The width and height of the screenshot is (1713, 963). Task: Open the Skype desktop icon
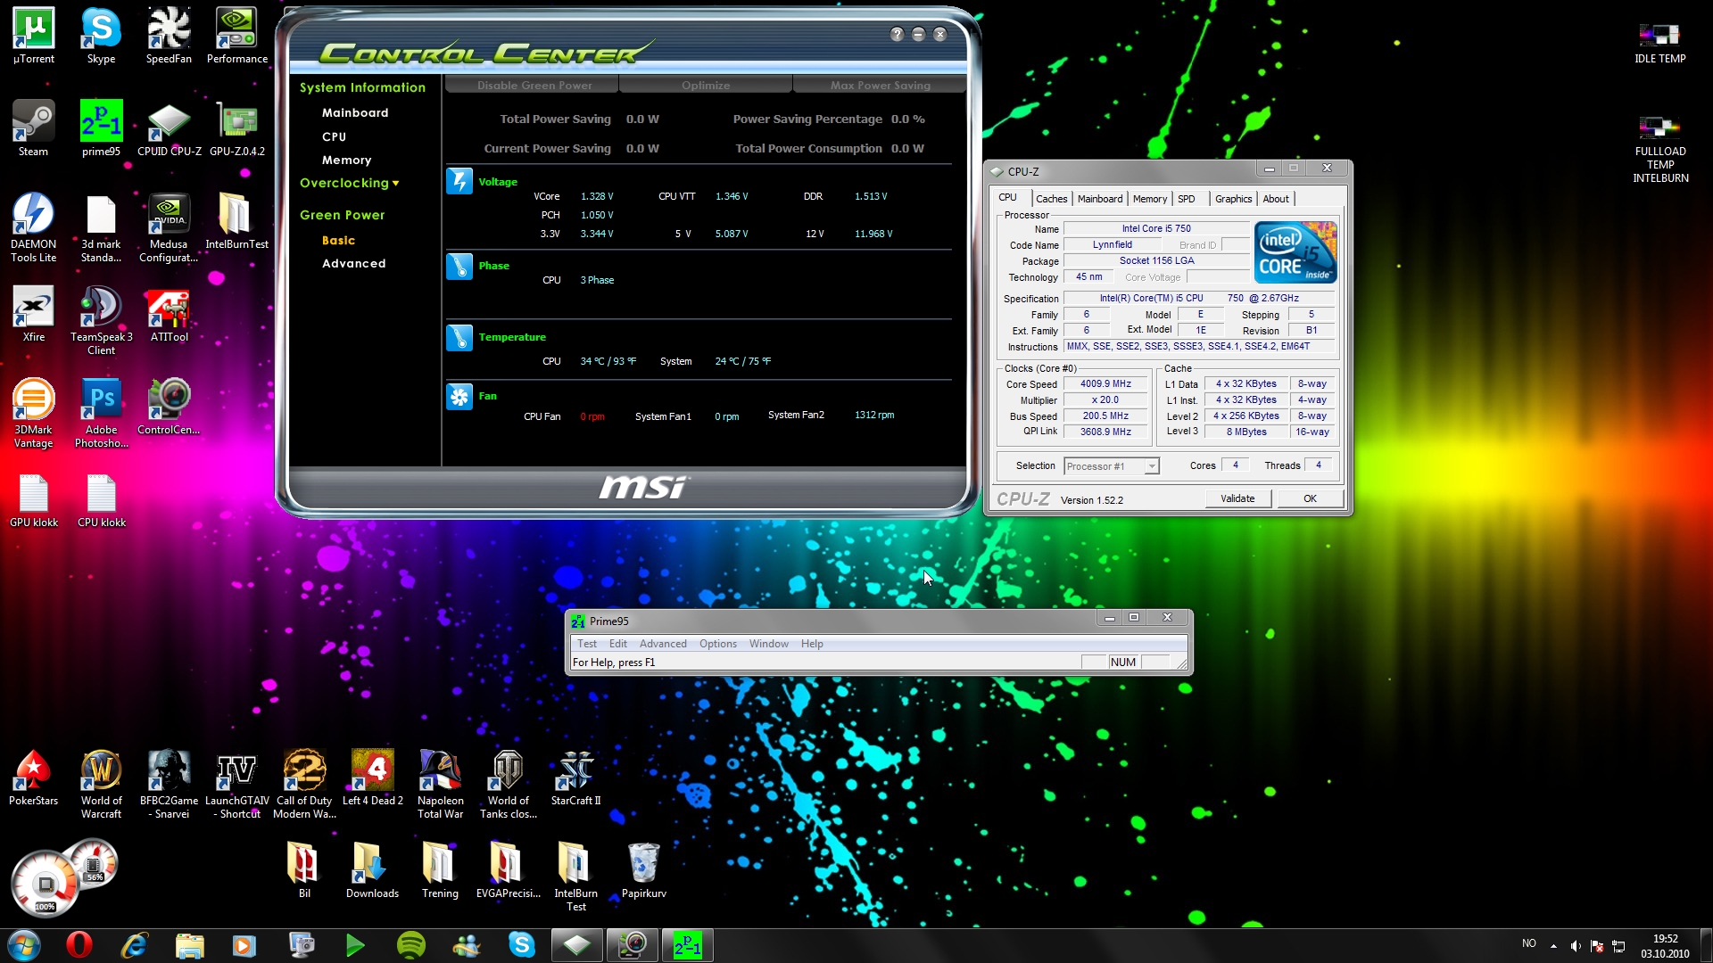coord(101,36)
